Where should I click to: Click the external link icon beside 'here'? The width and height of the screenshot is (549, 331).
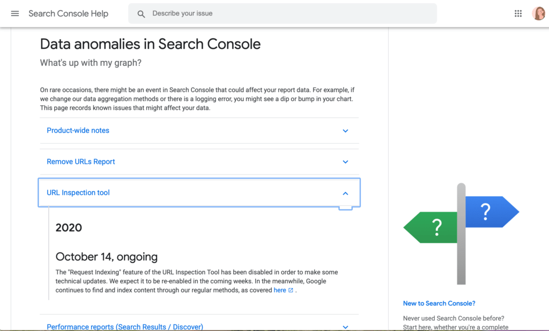(291, 290)
